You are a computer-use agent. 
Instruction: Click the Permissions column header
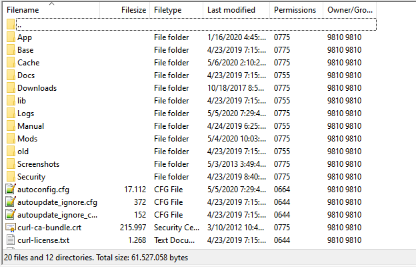tap(294, 10)
